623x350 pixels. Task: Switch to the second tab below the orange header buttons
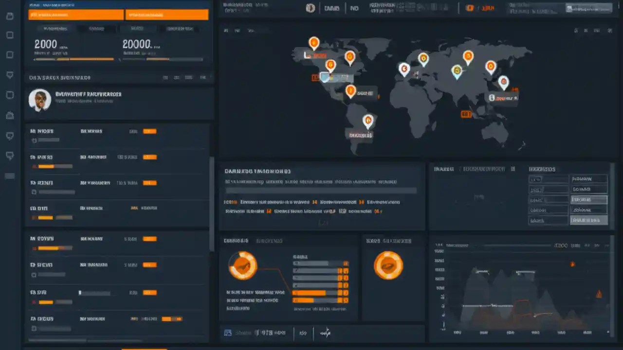tap(96, 28)
